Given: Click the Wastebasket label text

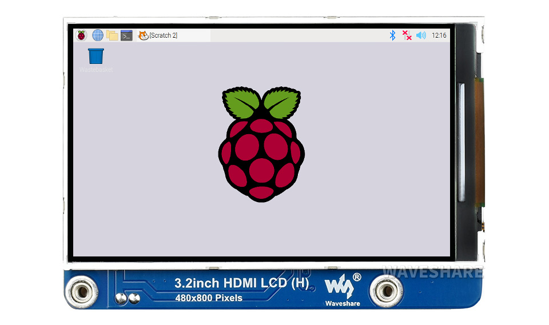Looking at the screenshot, I should tap(96, 70).
